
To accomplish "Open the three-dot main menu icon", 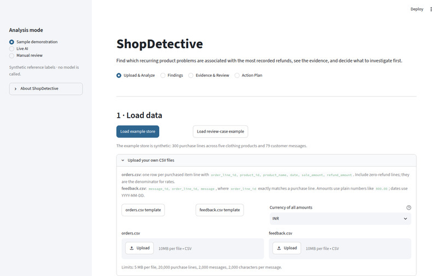I will [x=431, y=9].
